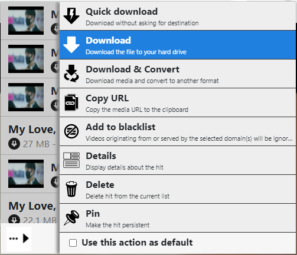Expand actions with the right arrow
297x255 pixels.
(25, 239)
